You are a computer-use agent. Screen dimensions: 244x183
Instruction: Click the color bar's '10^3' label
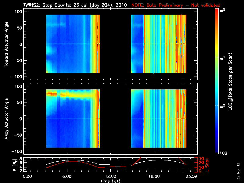[222, 106]
